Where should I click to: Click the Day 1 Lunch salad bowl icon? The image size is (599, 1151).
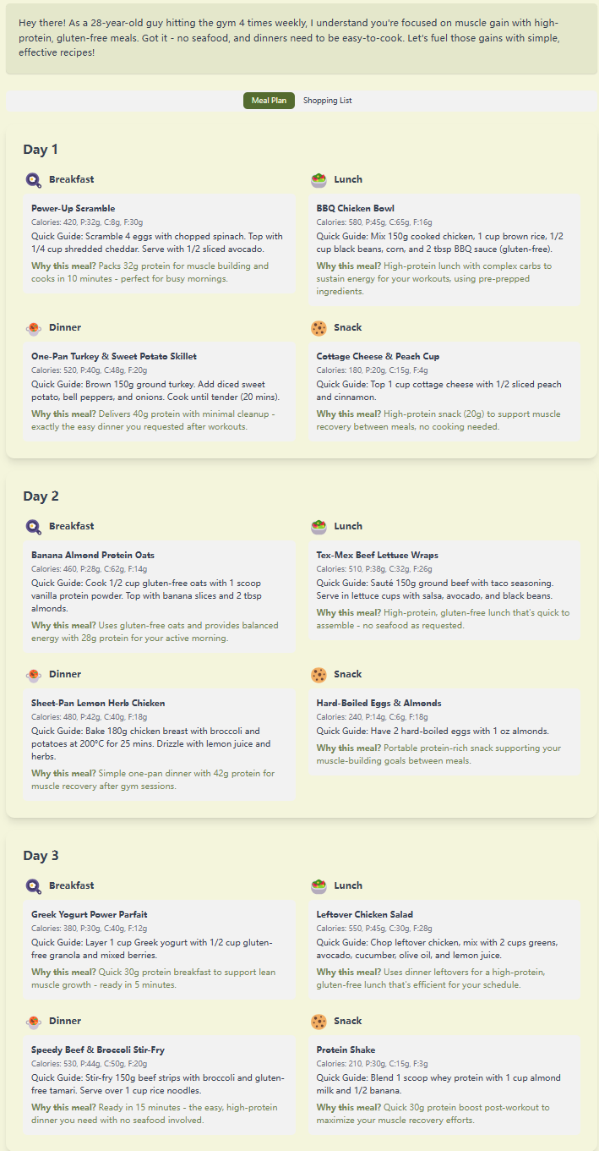point(319,180)
